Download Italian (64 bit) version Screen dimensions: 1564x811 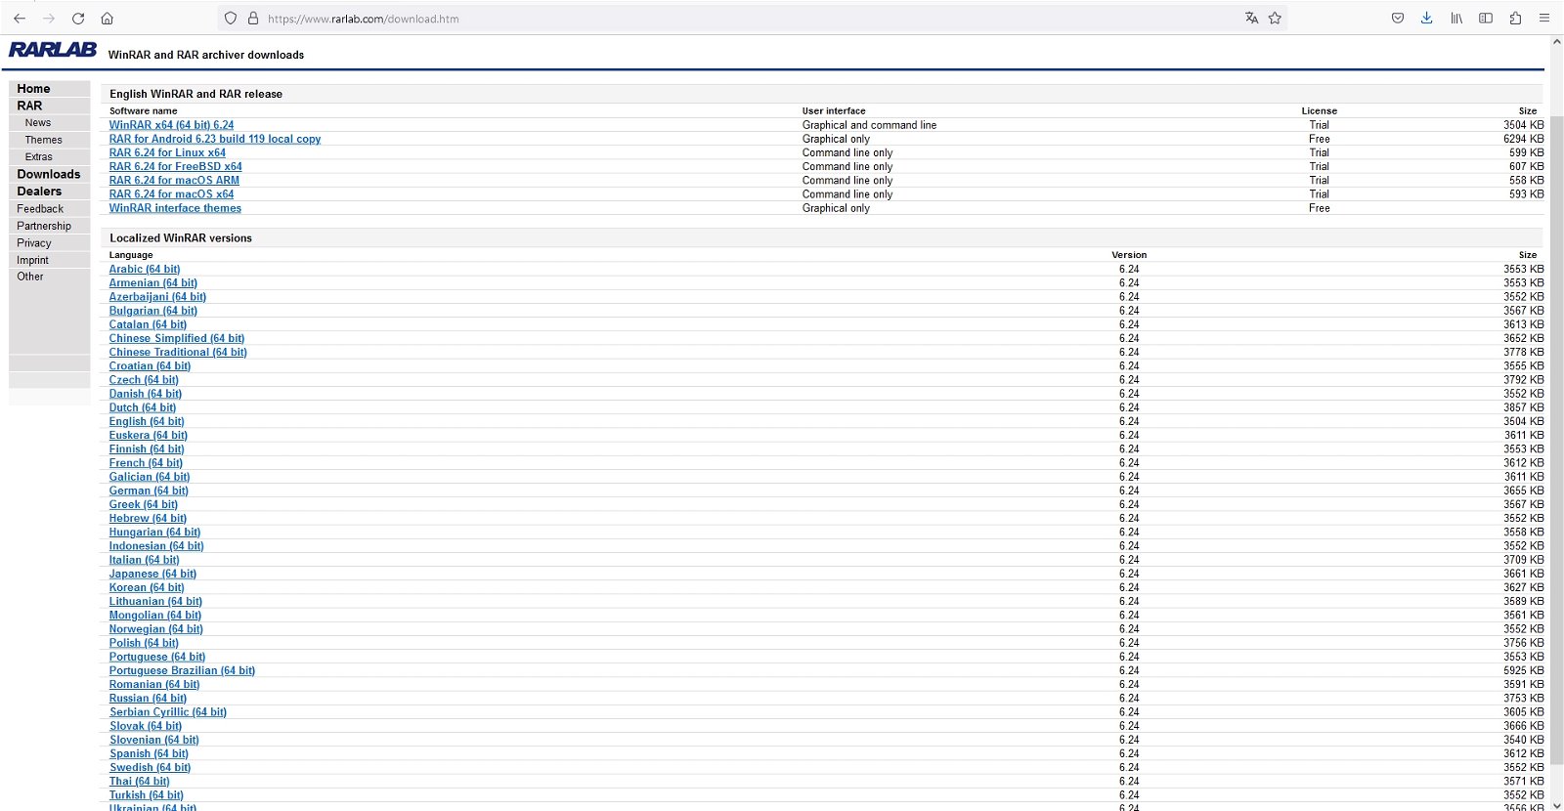point(144,560)
